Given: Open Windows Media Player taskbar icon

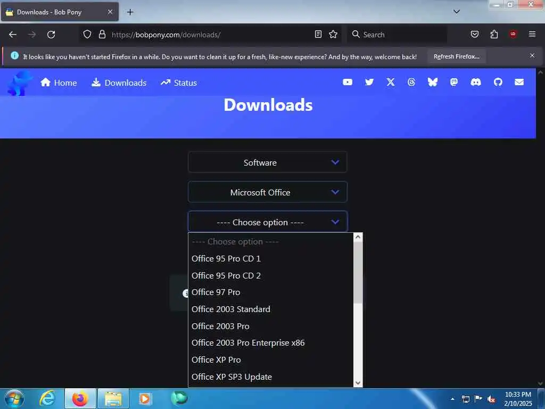Looking at the screenshot, I should click(145, 398).
